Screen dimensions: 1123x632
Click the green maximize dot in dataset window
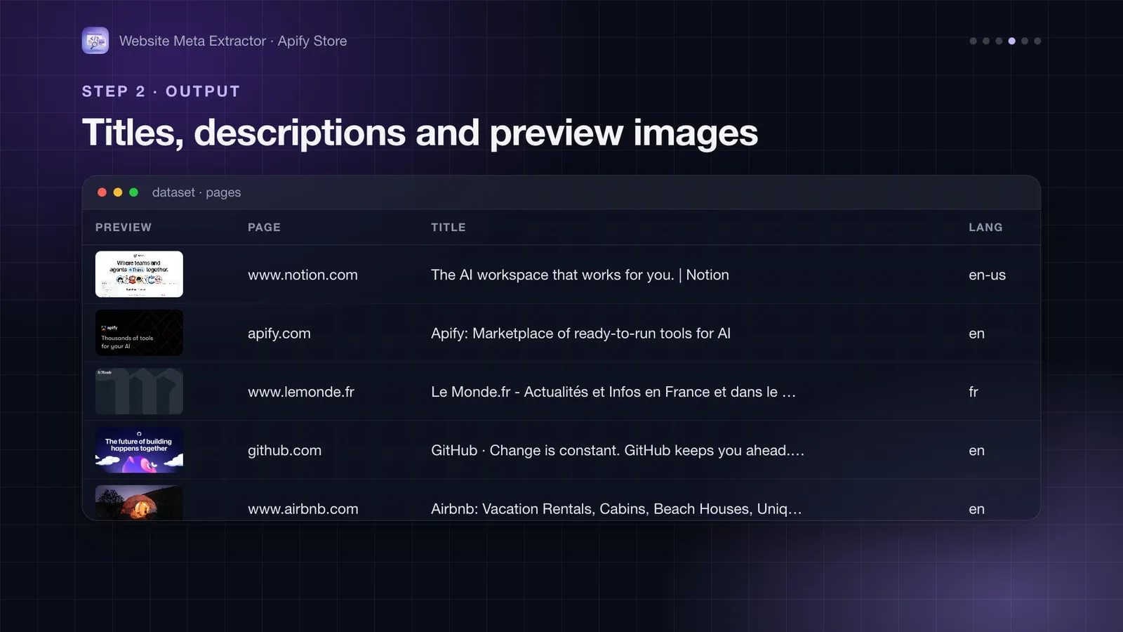click(x=133, y=192)
